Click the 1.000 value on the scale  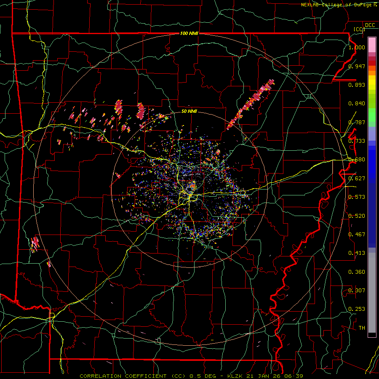click(x=357, y=47)
